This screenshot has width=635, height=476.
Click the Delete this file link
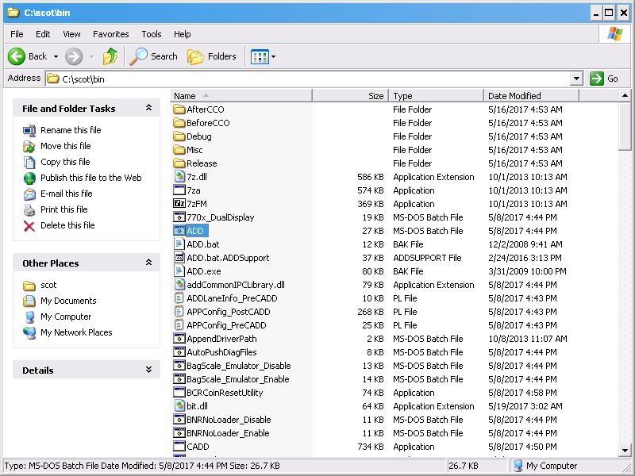coord(67,225)
